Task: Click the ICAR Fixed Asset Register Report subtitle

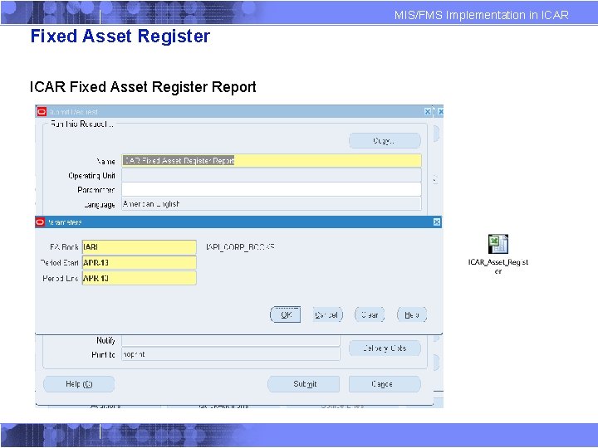Action: (143, 87)
